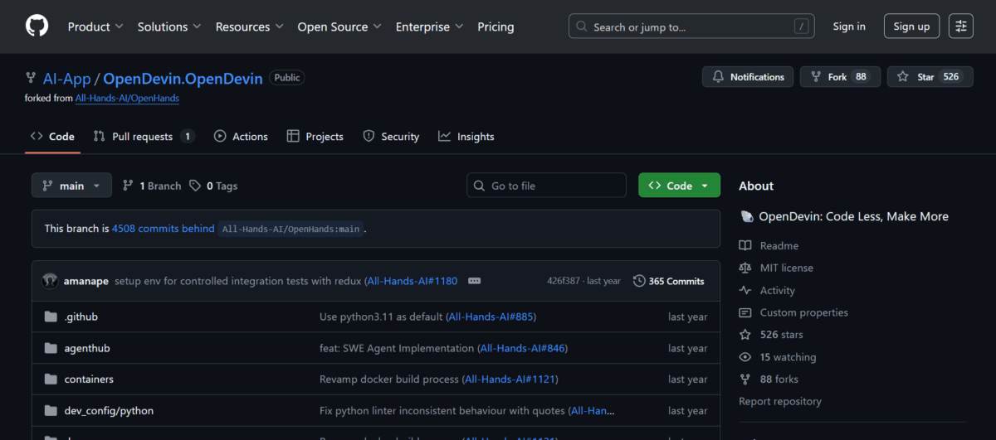The image size is (996, 440).
Task: Open the MIT license link in About
Action: pyautogui.click(x=786, y=268)
